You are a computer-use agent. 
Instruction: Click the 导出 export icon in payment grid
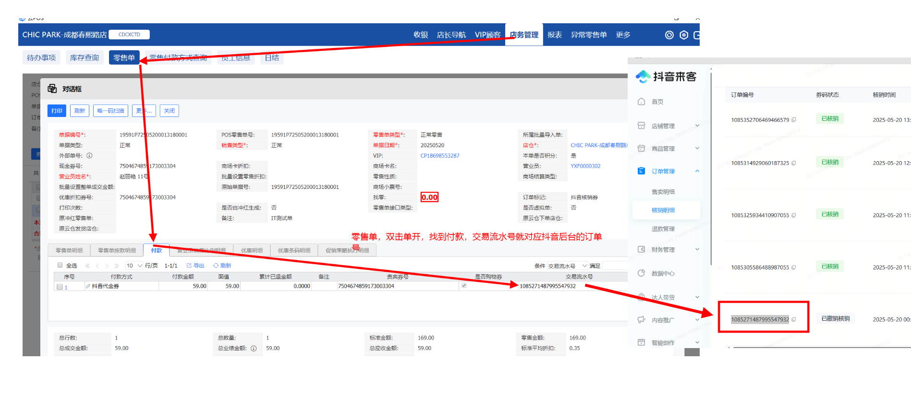tap(189, 266)
